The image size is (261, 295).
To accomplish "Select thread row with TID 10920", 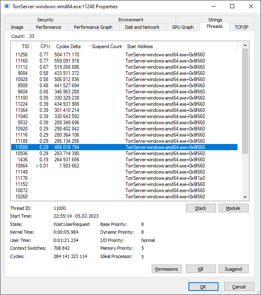I will (x=124, y=129).
